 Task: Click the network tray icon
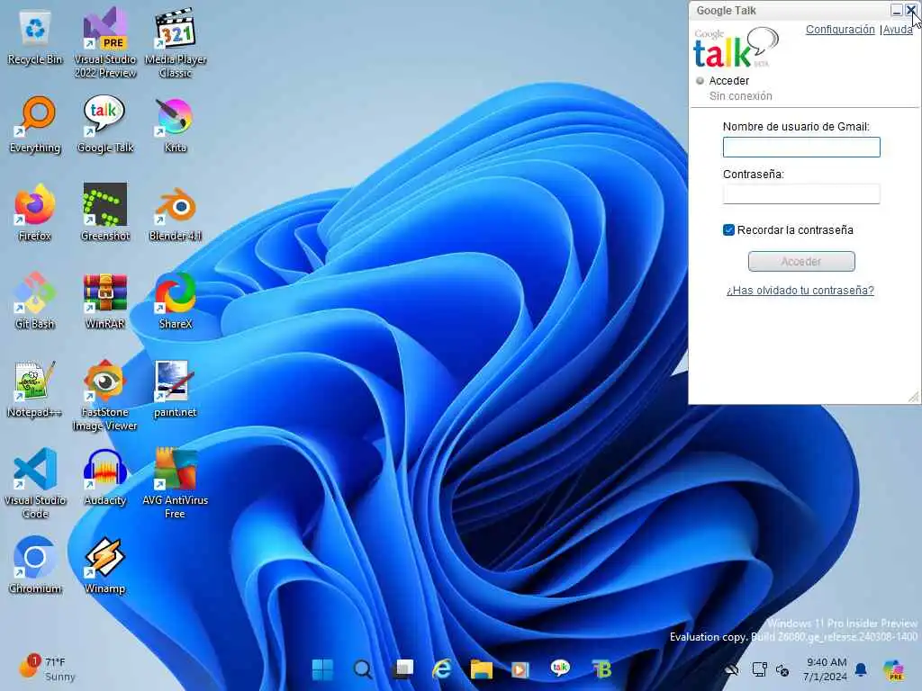(x=759, y=669)
